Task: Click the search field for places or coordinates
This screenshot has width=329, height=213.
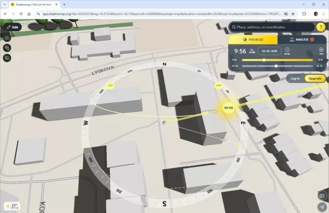Action: point(272,27)
